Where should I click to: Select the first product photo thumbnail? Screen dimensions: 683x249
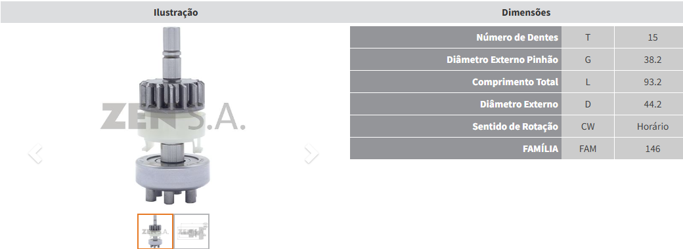click(156, 231)
